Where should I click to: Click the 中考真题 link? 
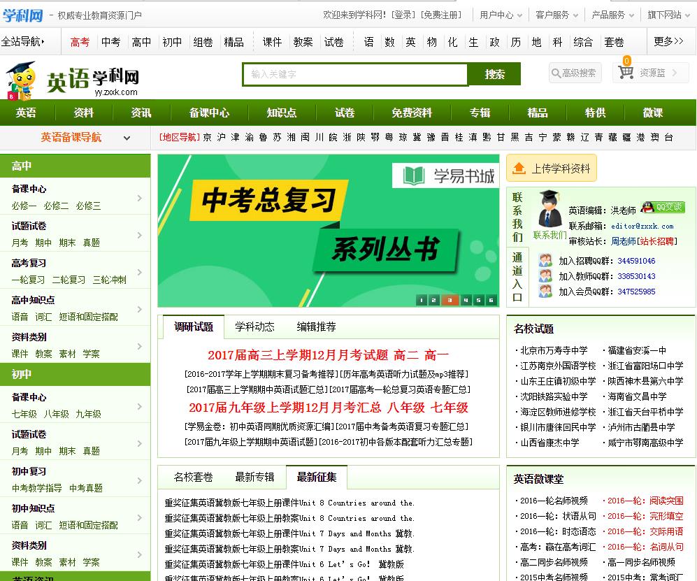[86, 488]
